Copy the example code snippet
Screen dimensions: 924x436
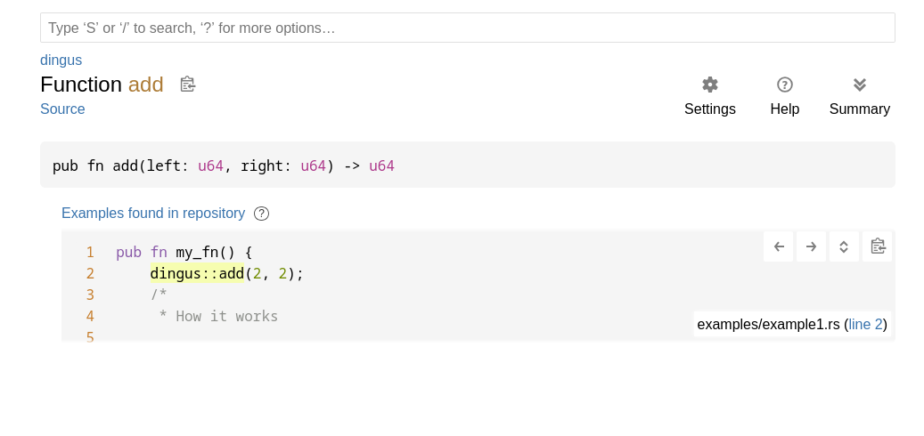pos(878,246)
